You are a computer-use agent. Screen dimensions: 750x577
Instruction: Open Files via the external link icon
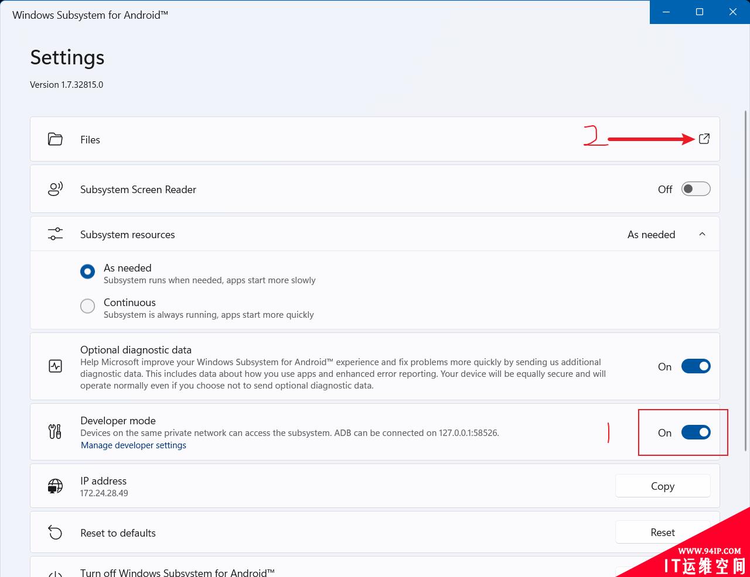704,139
